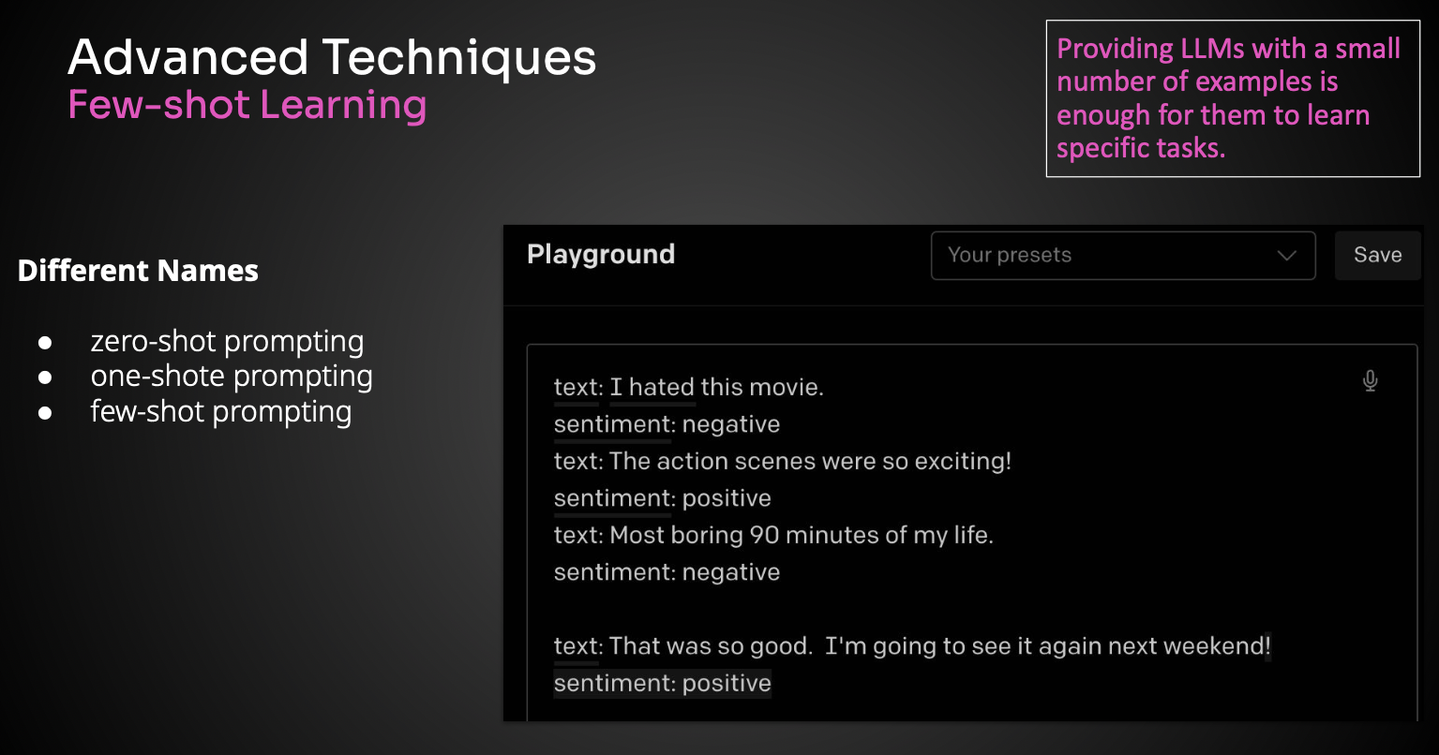The height and width of the screenshot is (755, 1439).
Task: Click the Few-shot Learning subtitle
Action: click(x=247, y=105)
